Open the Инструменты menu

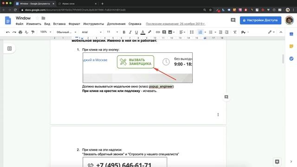coord(94,24)
